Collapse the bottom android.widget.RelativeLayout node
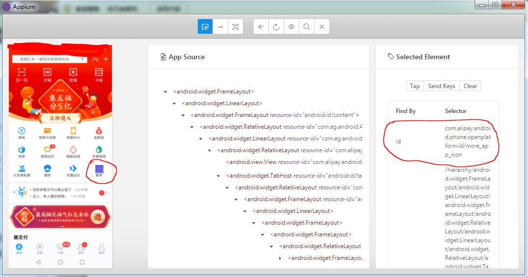 271,247
